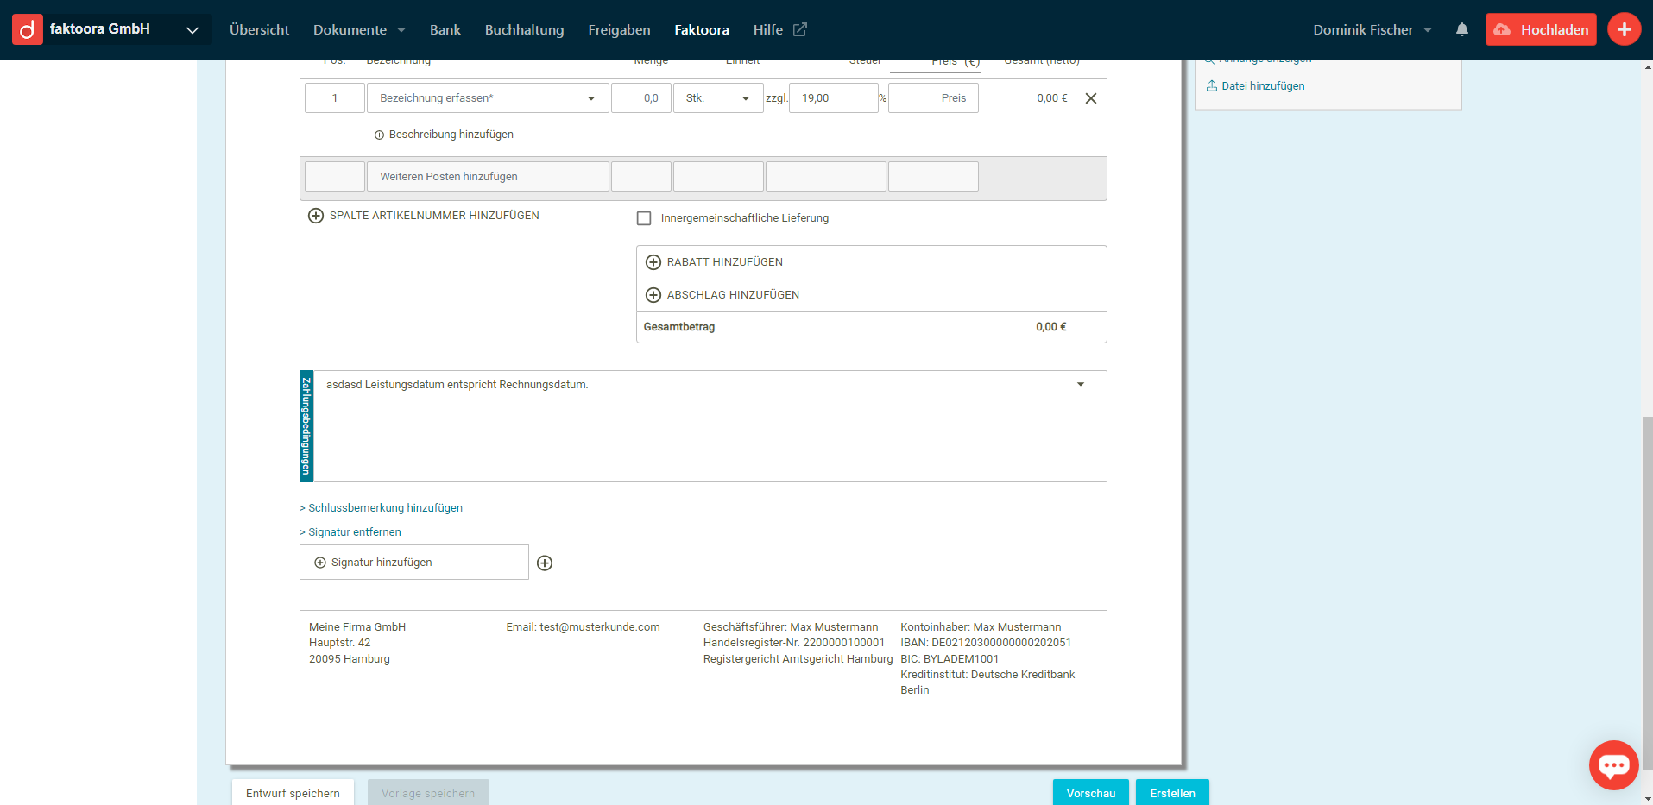The image size is (1653, 805).
Task: Add Artikelnummer column via plus icon
Action: tap(316, 216)
